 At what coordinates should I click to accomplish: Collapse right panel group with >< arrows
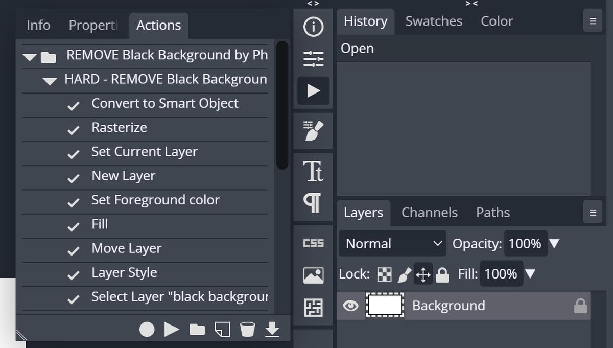[471, 4]
